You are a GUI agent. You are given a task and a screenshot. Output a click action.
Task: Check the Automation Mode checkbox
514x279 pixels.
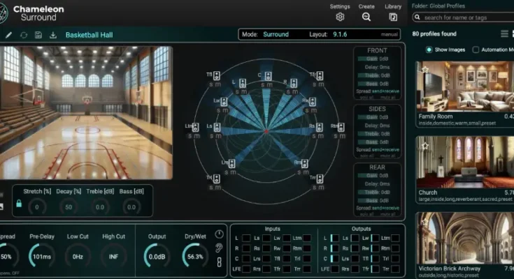476,50
